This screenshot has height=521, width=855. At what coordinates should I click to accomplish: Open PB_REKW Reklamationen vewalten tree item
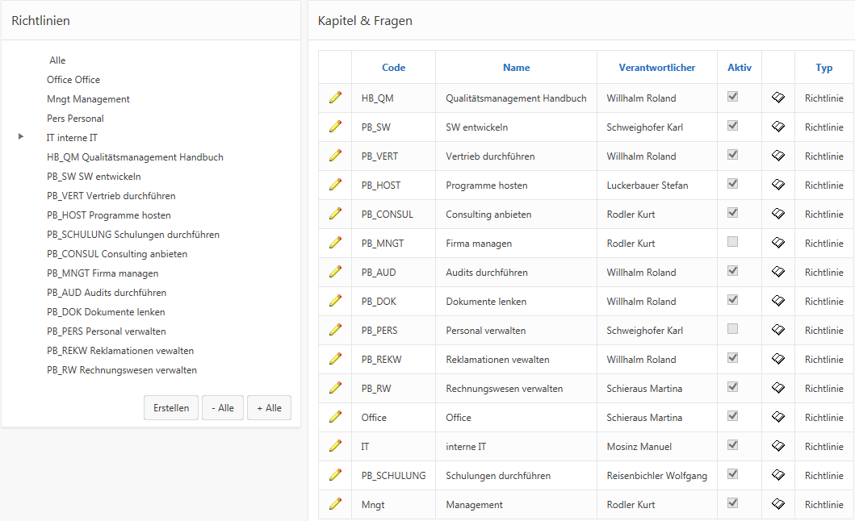(x=120, y=351)
